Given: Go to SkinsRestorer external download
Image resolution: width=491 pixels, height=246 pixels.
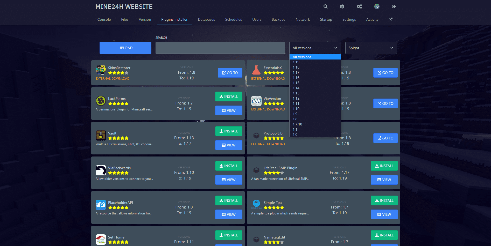Looking at the screenshot, I should pyautogui.click(x=230, y=73).
